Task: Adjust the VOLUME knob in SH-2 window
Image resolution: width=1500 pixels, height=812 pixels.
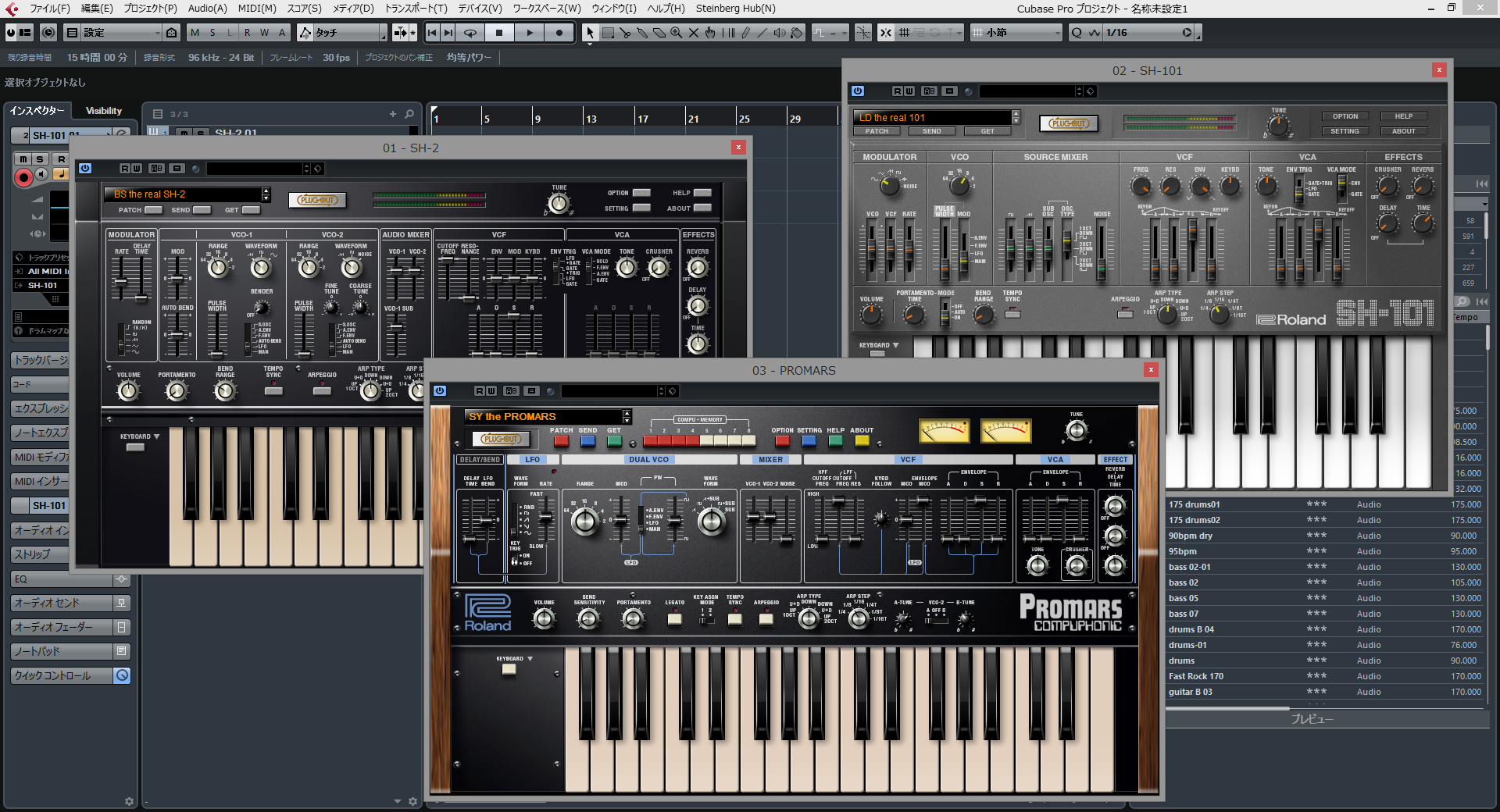Action: pyautogui.click(x=128, y=391)
